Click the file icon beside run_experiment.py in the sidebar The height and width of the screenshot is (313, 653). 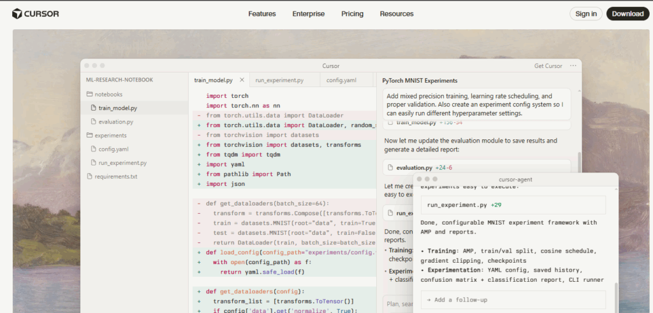[x=93, y=163]
